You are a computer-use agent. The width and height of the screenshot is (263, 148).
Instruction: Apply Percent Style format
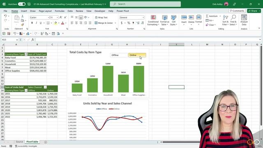coord(129,23)
